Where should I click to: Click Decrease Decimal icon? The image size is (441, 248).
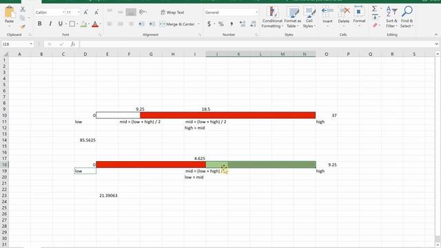[x=253, y=24]
